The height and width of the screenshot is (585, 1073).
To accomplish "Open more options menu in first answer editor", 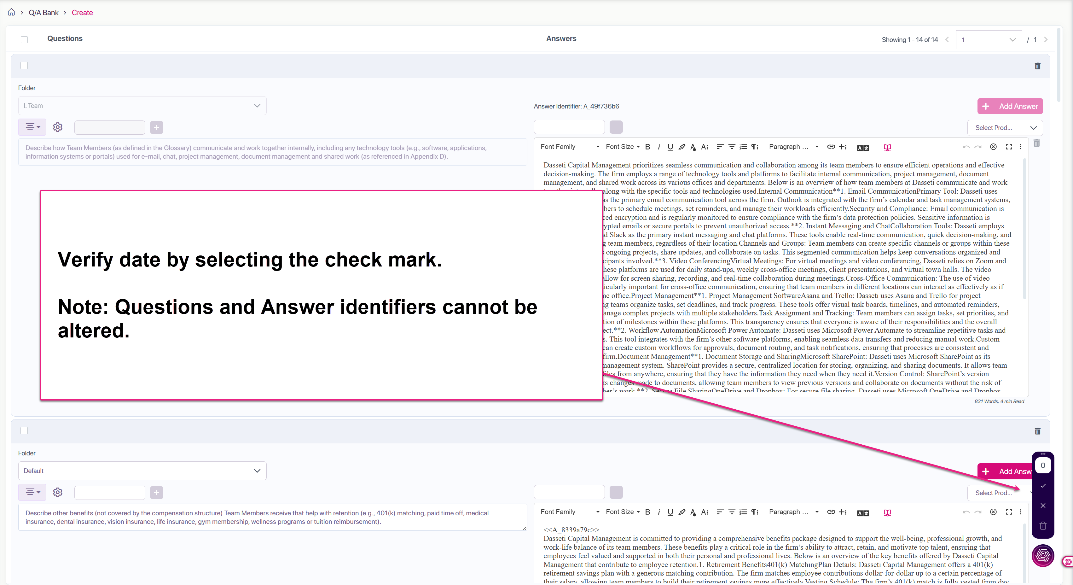I will pyautogui.click(x=1020, y=147).
